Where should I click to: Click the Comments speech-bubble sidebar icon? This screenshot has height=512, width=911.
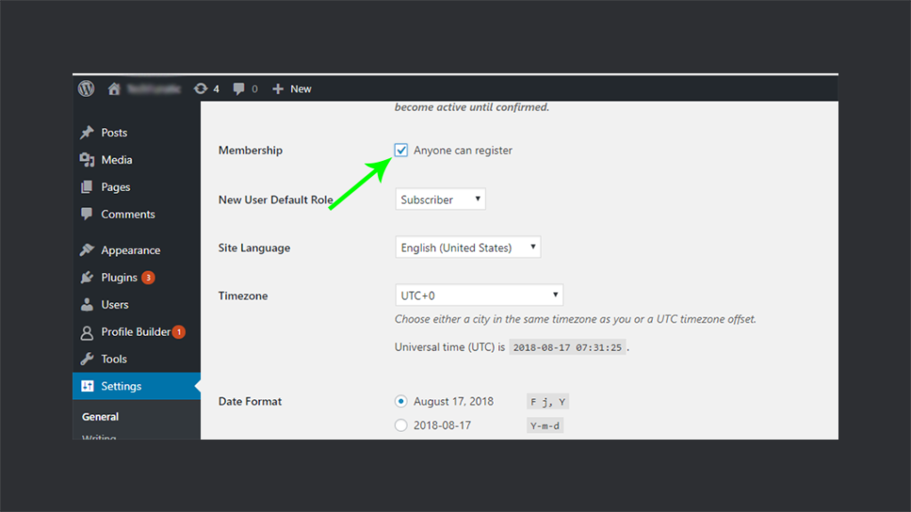point(85,213)
